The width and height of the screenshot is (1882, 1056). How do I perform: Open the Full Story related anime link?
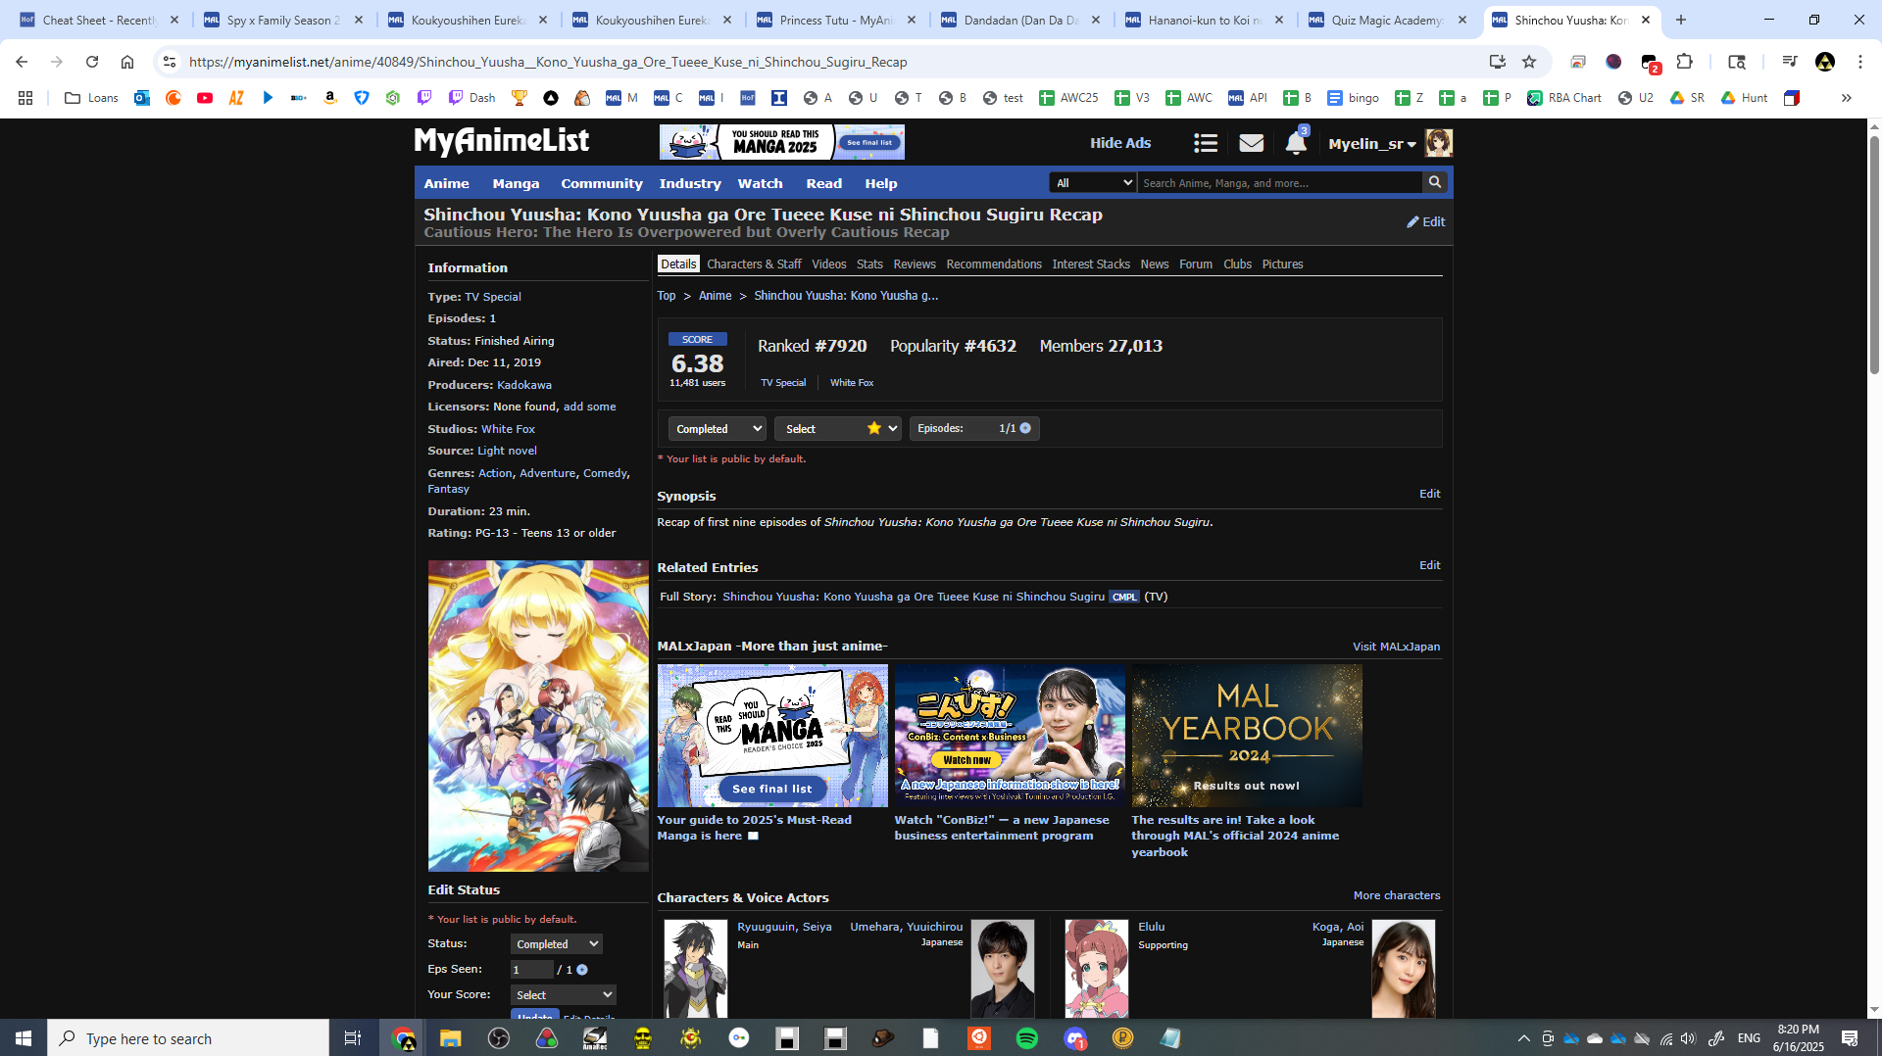914,597
